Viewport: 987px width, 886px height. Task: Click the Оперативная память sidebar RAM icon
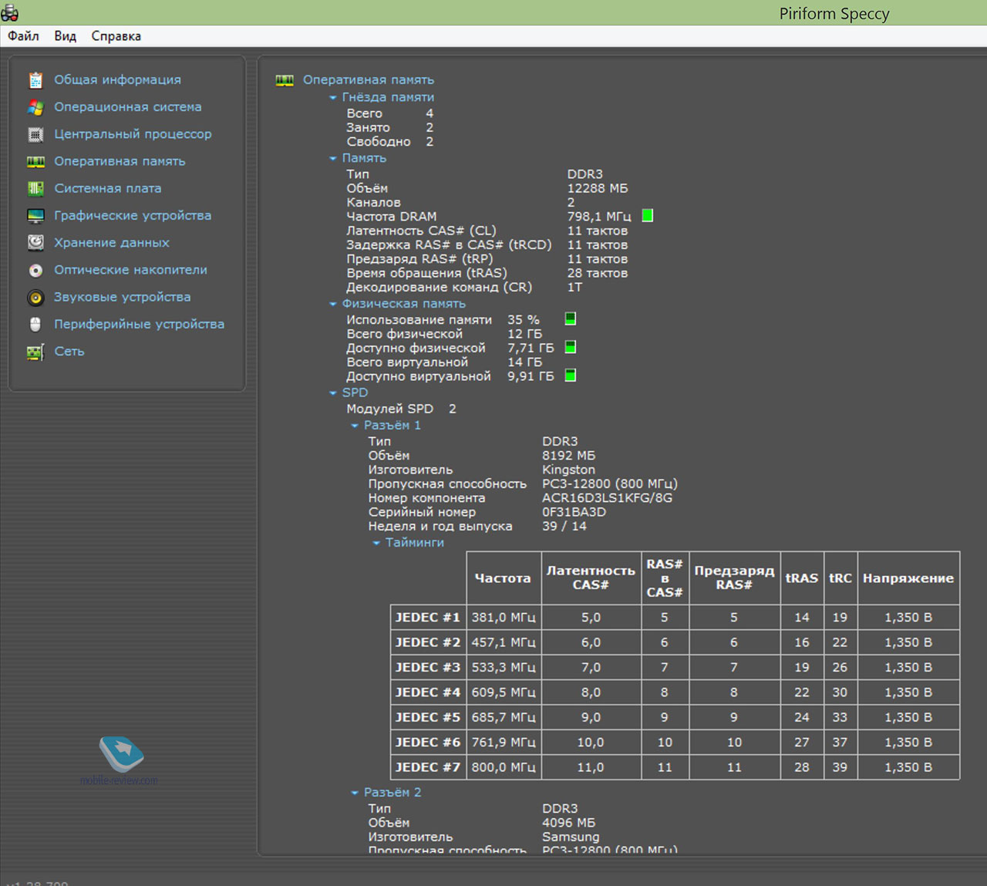35,162
